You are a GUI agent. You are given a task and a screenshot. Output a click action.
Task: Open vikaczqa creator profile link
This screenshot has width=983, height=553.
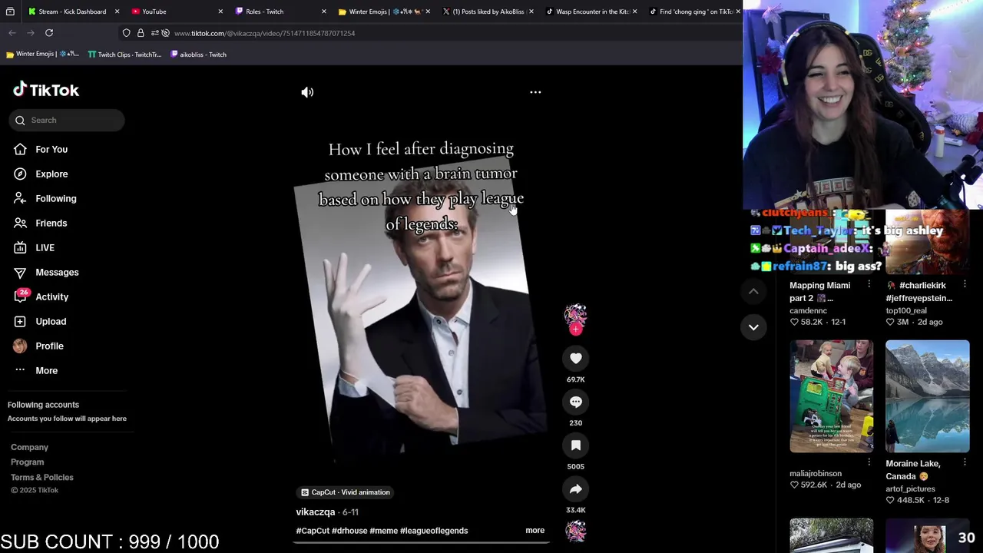click(316, 512)
